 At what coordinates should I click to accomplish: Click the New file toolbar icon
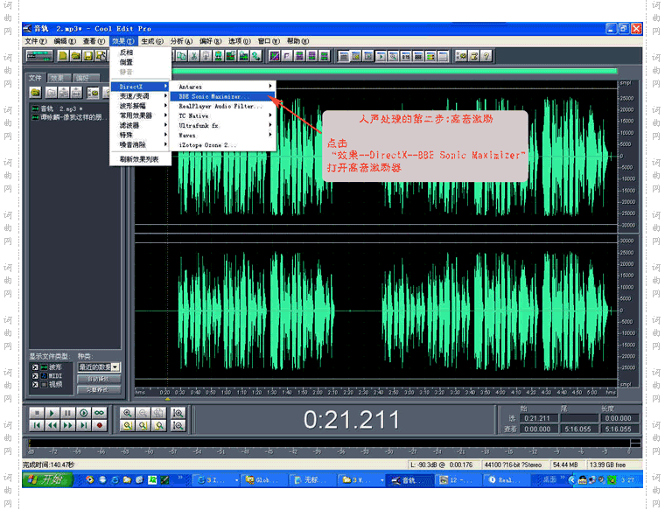coord(63,56)
